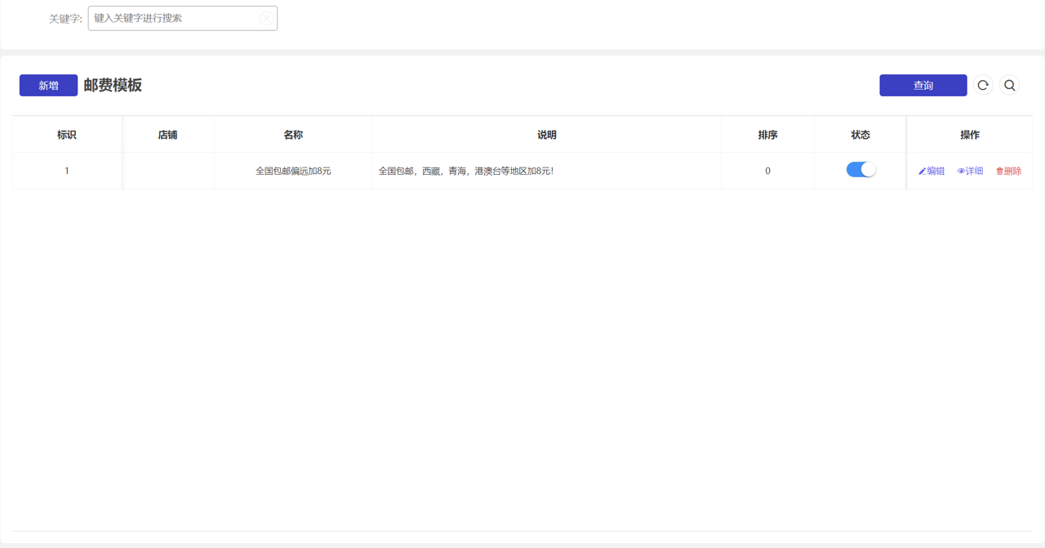Click the magnifier search icon button
The height and width of the screenshot is (548, 1045).
pos(1010,85)
